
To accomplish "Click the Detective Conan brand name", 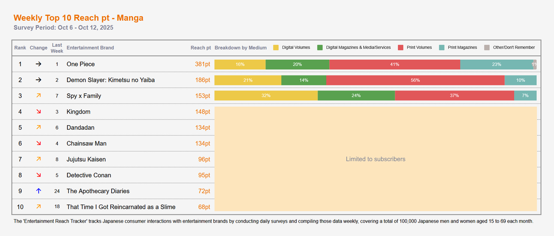I will 89,175.
